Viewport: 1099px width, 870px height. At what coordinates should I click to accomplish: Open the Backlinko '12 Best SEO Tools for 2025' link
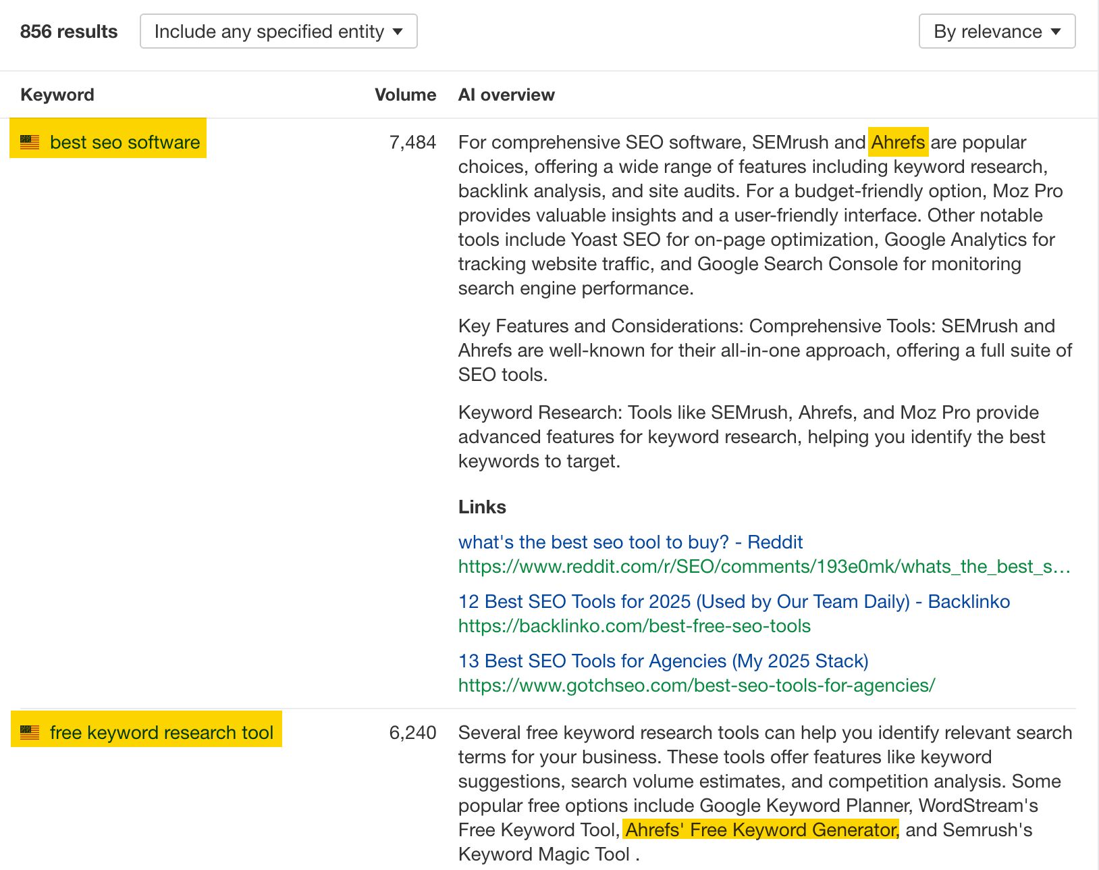tap(734, 601)
